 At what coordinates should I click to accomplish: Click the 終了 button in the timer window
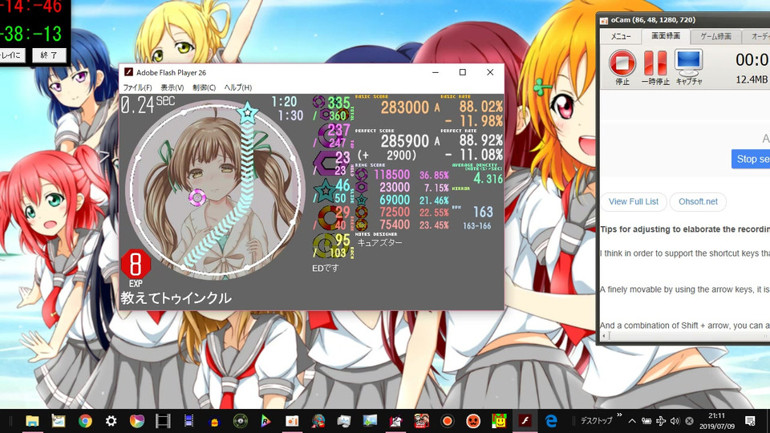coord(49,55)
